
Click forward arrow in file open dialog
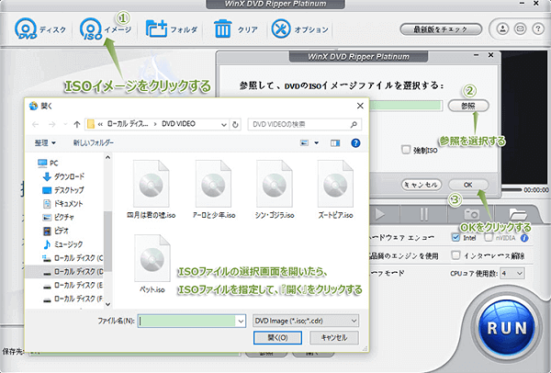51,124
